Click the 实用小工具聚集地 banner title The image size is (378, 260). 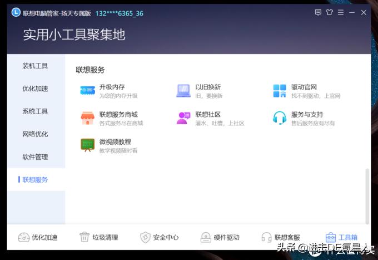pyautogui.click(x=74, y=35)
